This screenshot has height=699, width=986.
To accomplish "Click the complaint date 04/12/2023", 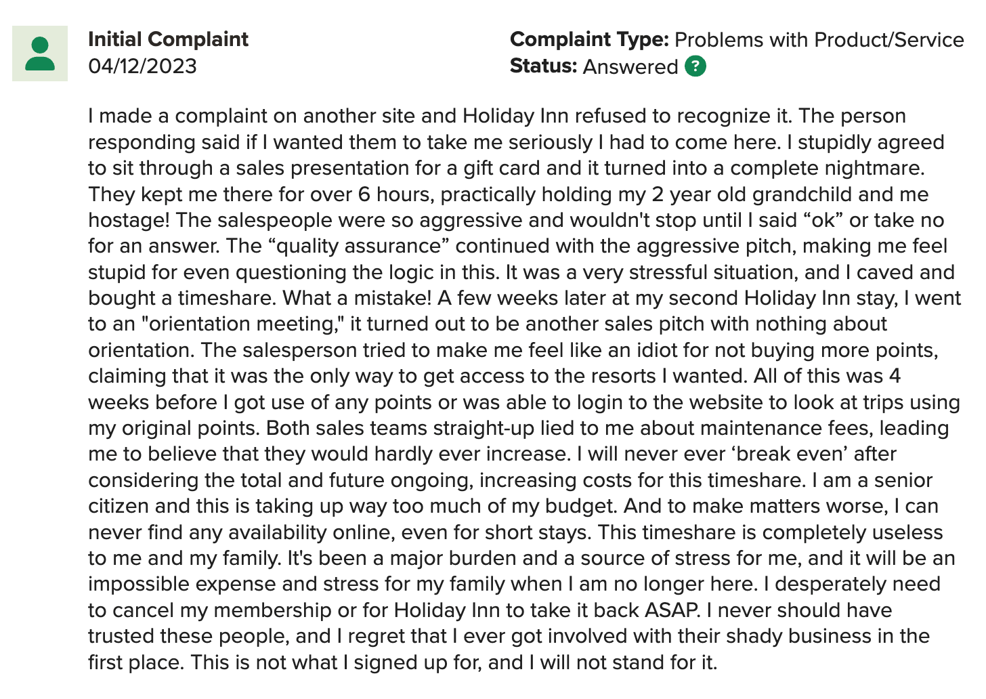I will click(x=142, y=66).
